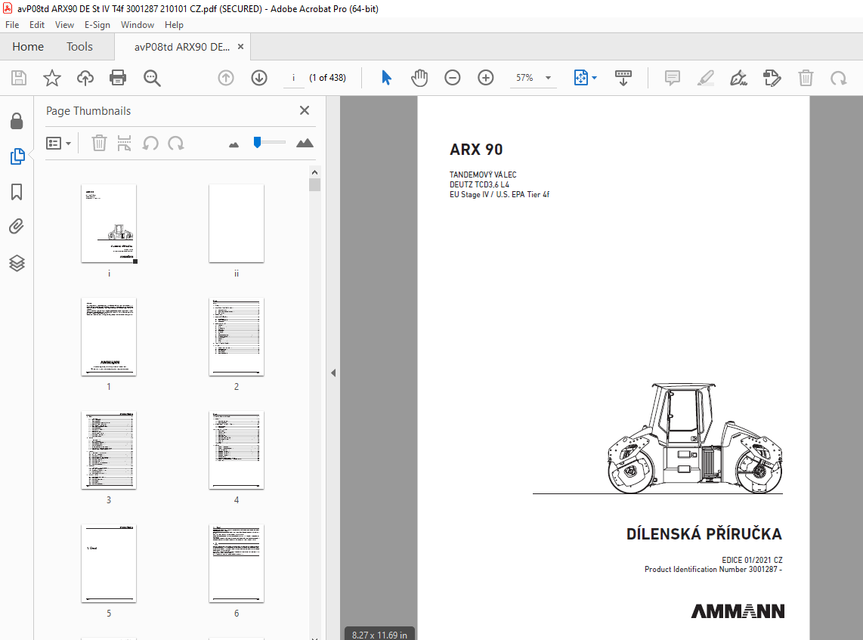Screen dimensions: 863x640
Task: Go to previous page arrow
Action: 226,78
